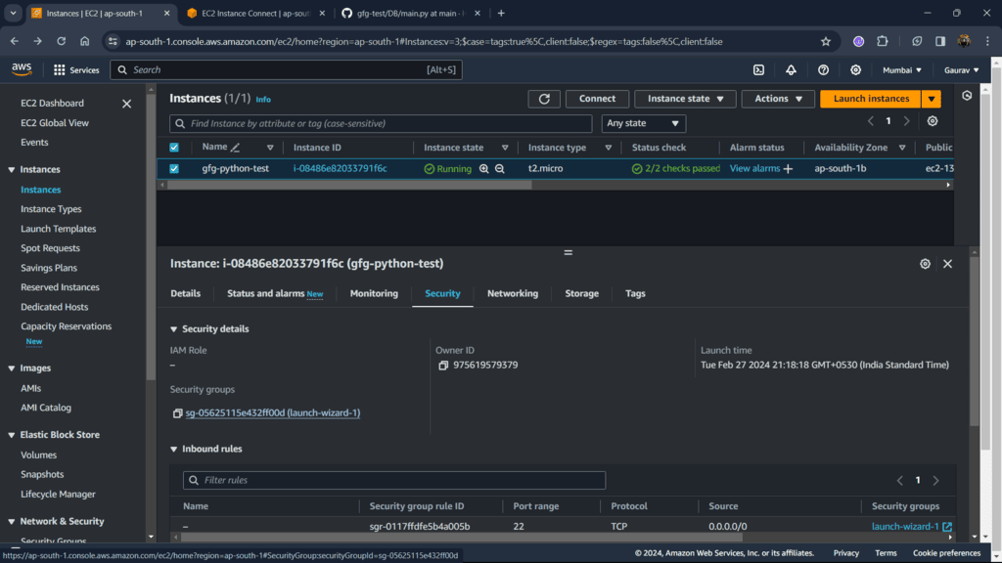The image size is (1002, 563).
Task: Collapse the Inbound rules section
Action: [x=174, y=450]
